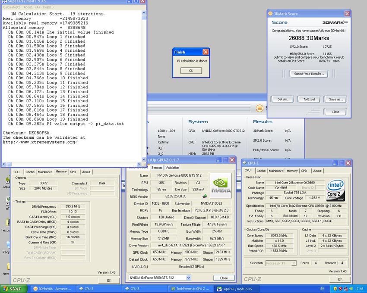Open Help menu in Super PI
Screen dimensions: 367x293
[x=48, y=7]
